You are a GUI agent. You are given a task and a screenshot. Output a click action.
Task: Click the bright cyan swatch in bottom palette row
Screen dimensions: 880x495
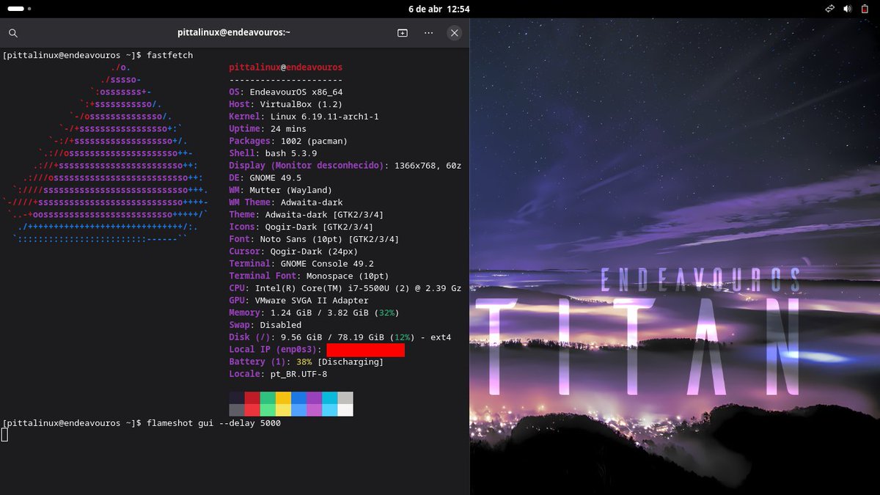click(329, 410)
